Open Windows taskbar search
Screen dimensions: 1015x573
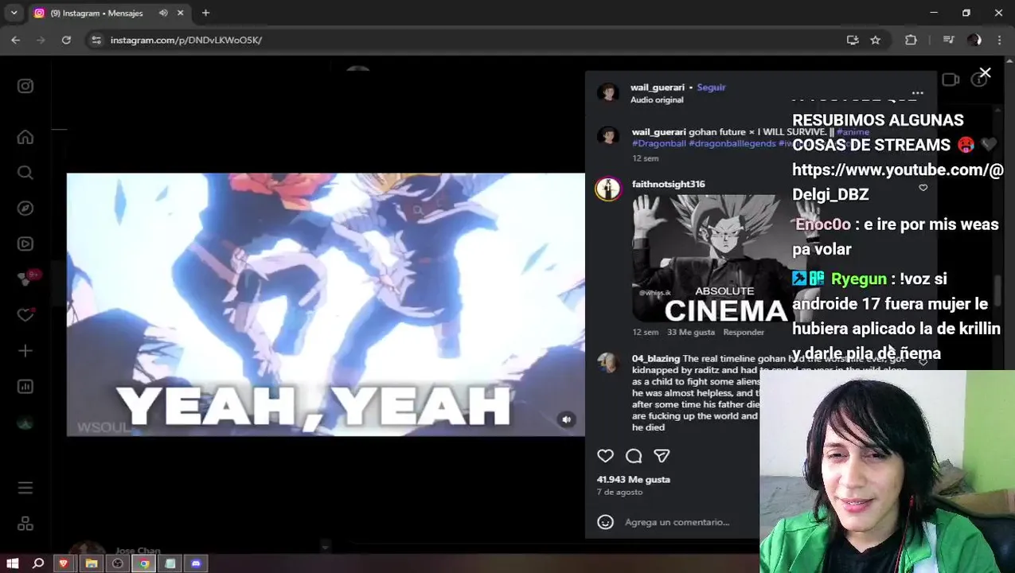[38, 563]
